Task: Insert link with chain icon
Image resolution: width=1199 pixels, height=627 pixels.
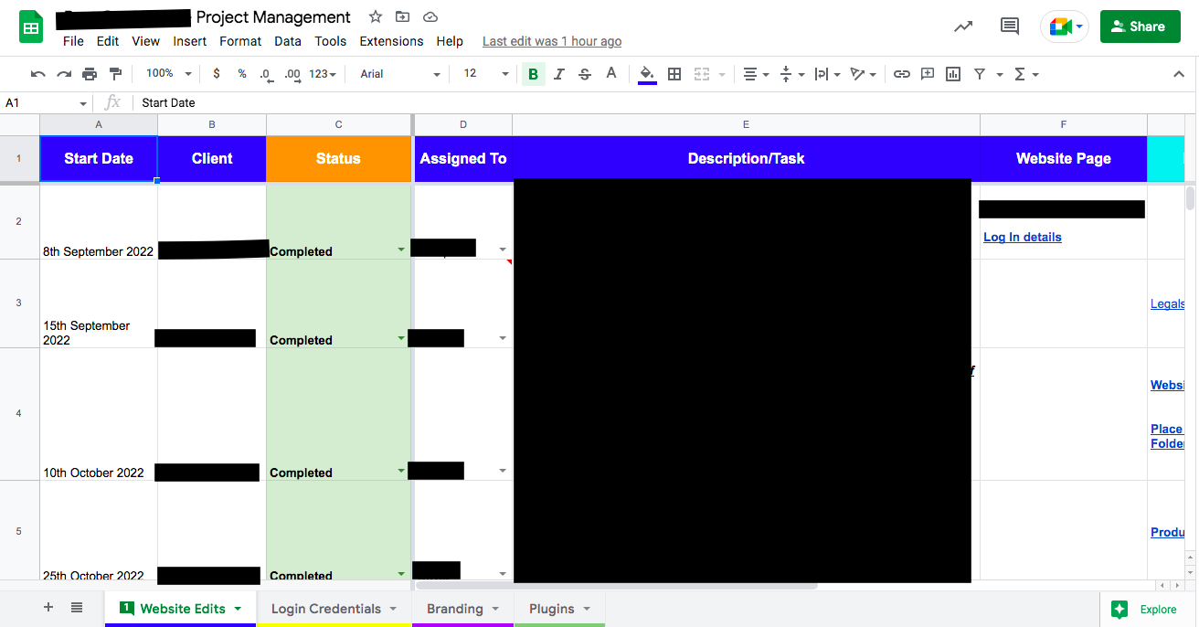Action: coord(902,74)
